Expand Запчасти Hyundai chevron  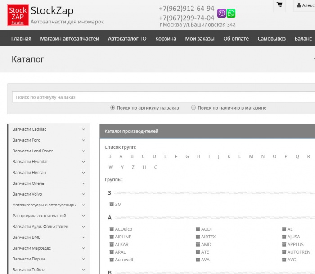(x=83, y=162)
